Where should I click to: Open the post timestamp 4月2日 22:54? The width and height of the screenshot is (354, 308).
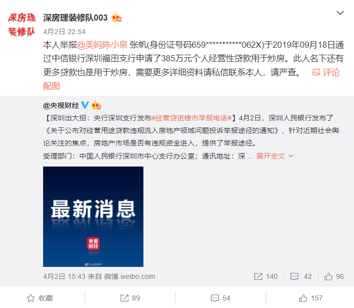point(64,32)
